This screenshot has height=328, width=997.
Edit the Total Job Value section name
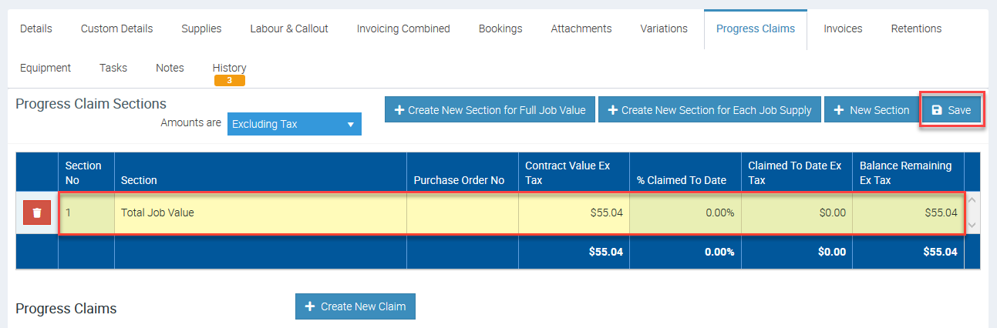(x=260, y=213)
